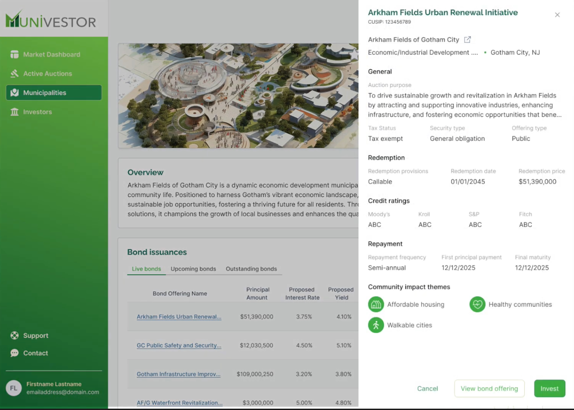Click the FL user avatar
574x410 pixels.
point(14,388)
